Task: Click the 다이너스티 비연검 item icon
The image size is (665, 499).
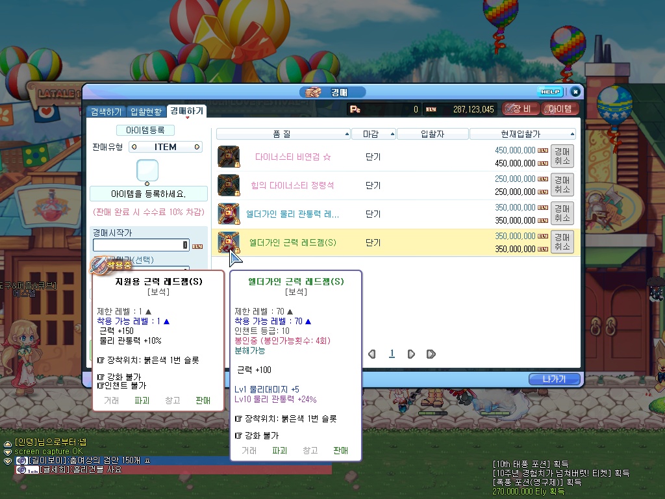Action: point(228,157)
